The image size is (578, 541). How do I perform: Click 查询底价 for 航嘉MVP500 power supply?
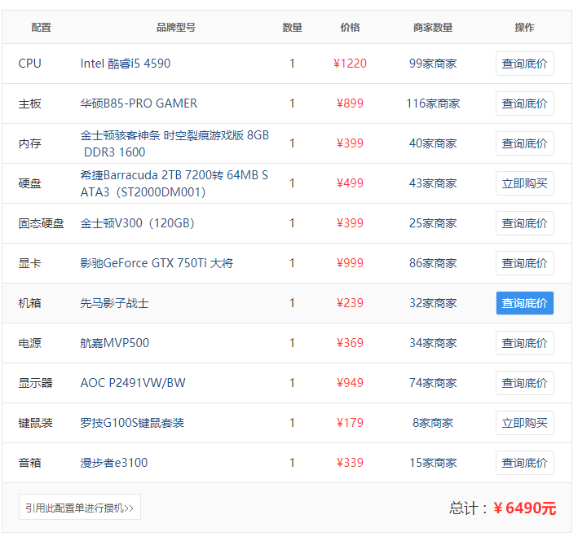pyautogui.click(x=524, y=343)
